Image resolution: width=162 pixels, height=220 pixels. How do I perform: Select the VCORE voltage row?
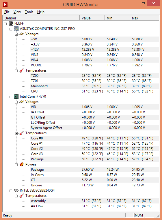[95, 65]
